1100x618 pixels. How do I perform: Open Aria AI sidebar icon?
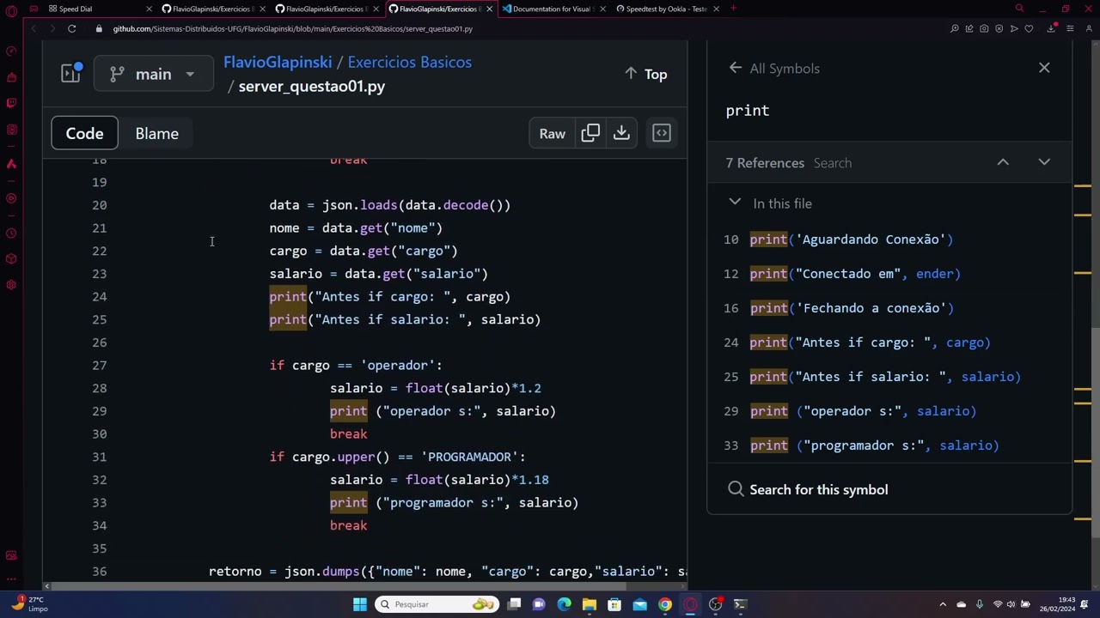pos(11,164)
